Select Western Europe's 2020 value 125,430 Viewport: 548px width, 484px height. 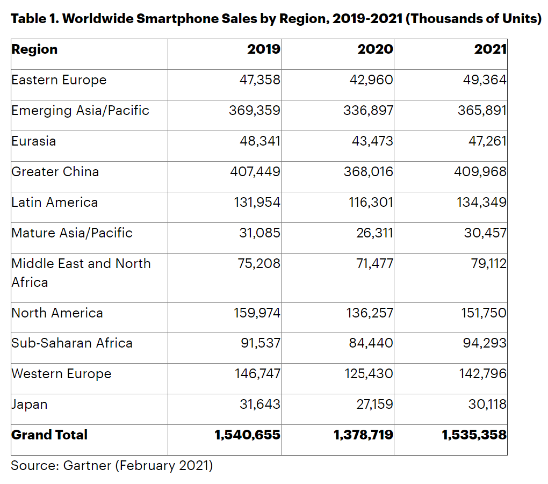click(369, 374)
